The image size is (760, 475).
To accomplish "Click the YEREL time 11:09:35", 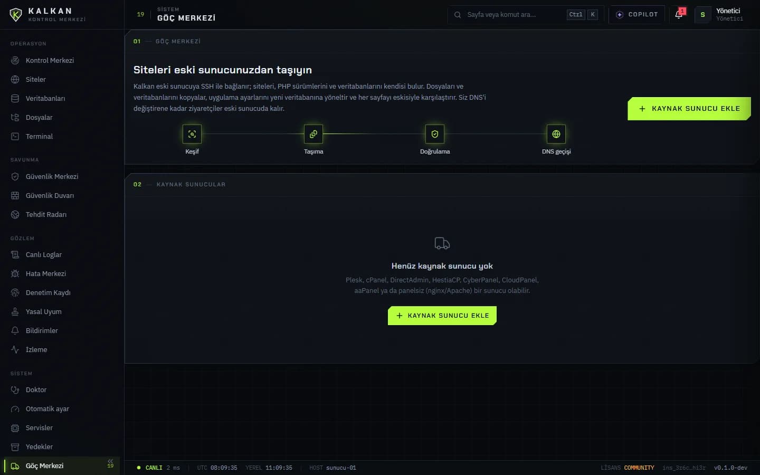I will (279, 468).
